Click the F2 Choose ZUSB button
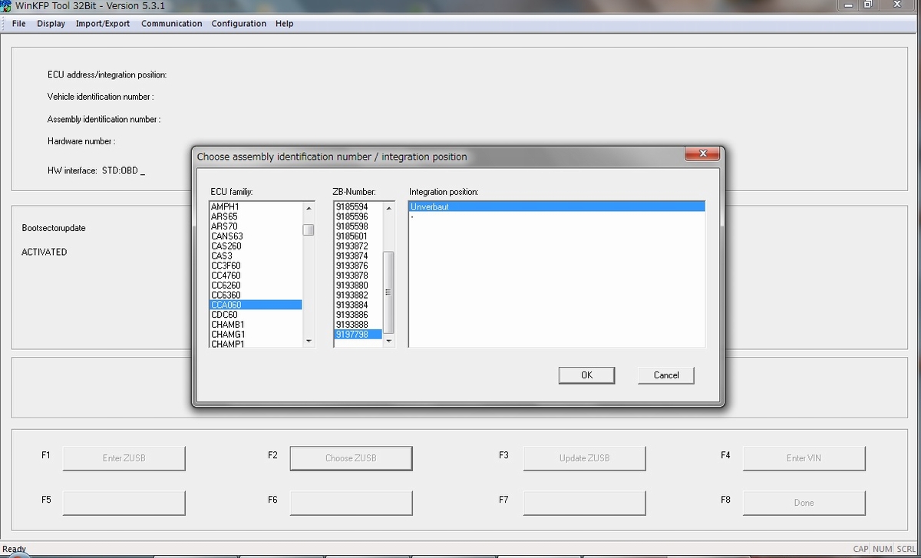Screen dimensions: 921x558 (351, 458)
